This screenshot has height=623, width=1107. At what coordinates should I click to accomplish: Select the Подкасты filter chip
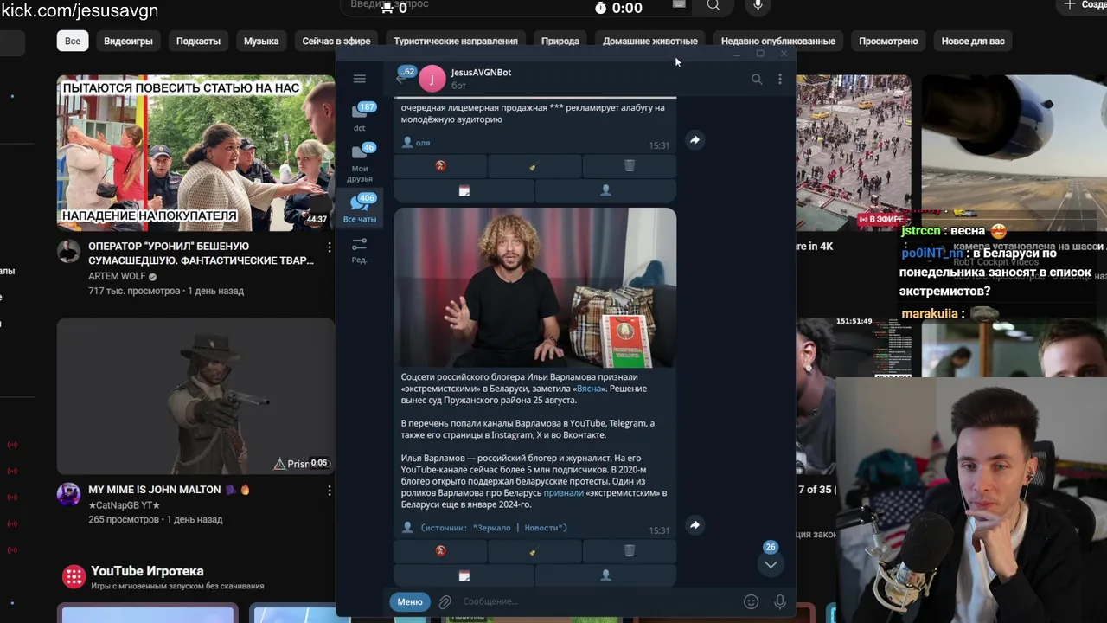point(198,41)
